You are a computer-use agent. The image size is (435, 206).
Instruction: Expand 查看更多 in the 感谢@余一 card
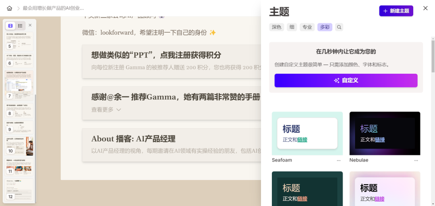click(106, 110)
